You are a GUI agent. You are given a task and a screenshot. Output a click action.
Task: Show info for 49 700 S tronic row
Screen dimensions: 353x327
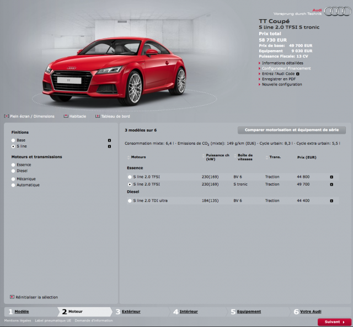tap(331, 184)
